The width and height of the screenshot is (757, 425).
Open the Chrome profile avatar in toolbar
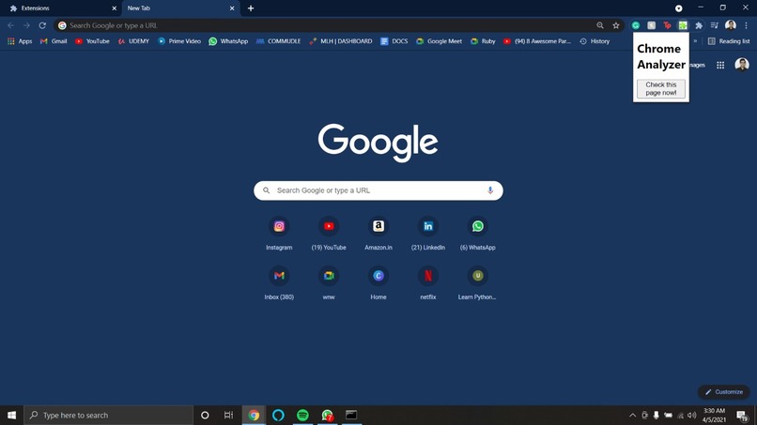(x=731, y=25)
